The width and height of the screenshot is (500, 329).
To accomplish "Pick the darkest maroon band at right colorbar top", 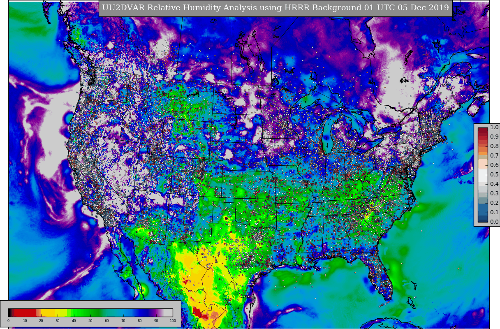I will point(483,130).
